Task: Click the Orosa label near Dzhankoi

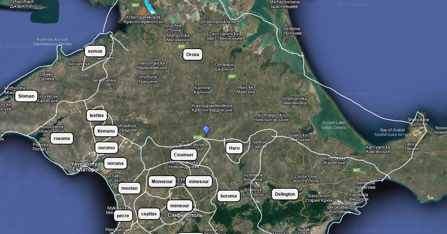Action: pyautogui.click(x=193, y=55)
